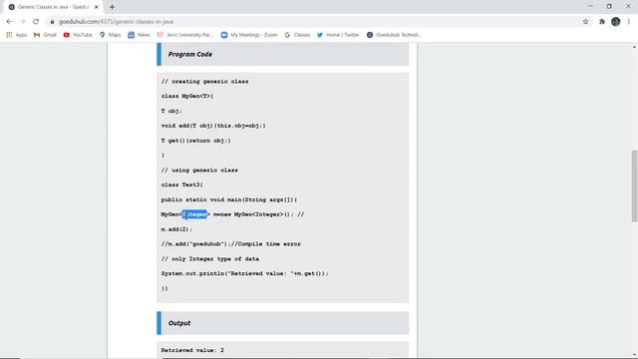This screenshot has height=359, width=638.
Task: Click the line 'class Test3{'
Action: [x=181, y=184]
